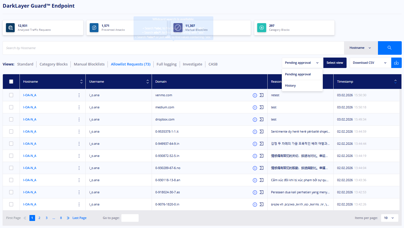Viewport: 404px width, 228px height.
Task: Sort by Timestamp column arrows
Action: 396,82
